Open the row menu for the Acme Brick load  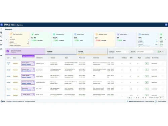pos(163,64)
